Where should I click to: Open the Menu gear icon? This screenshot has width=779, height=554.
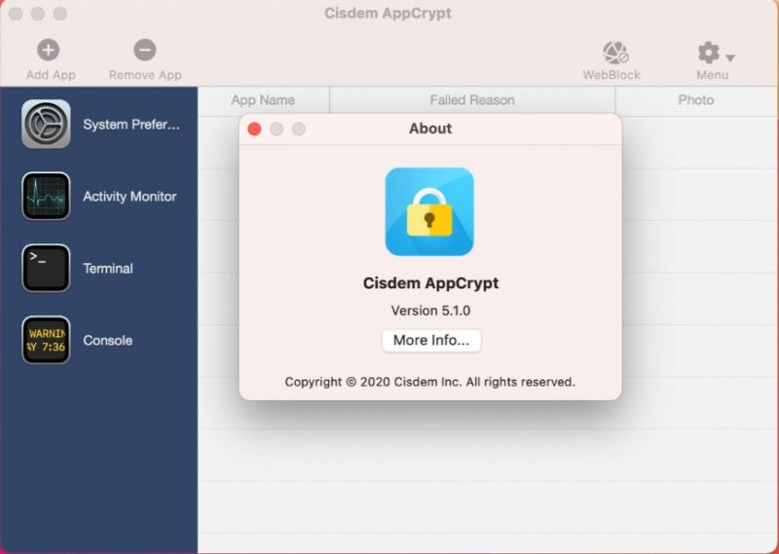709,53
